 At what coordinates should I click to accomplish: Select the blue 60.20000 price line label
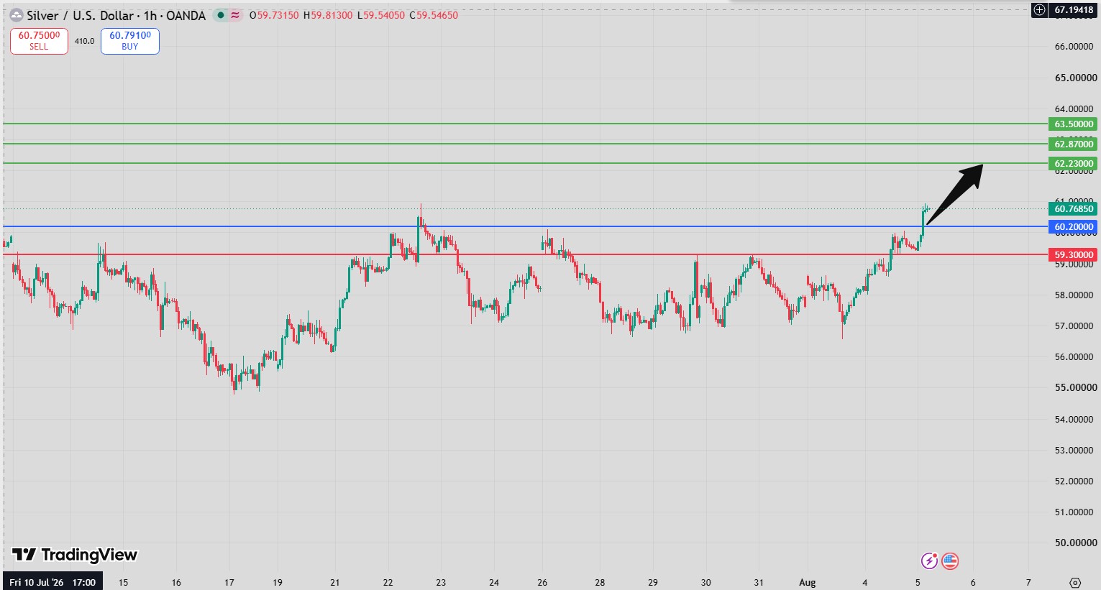coord(1074,227)
